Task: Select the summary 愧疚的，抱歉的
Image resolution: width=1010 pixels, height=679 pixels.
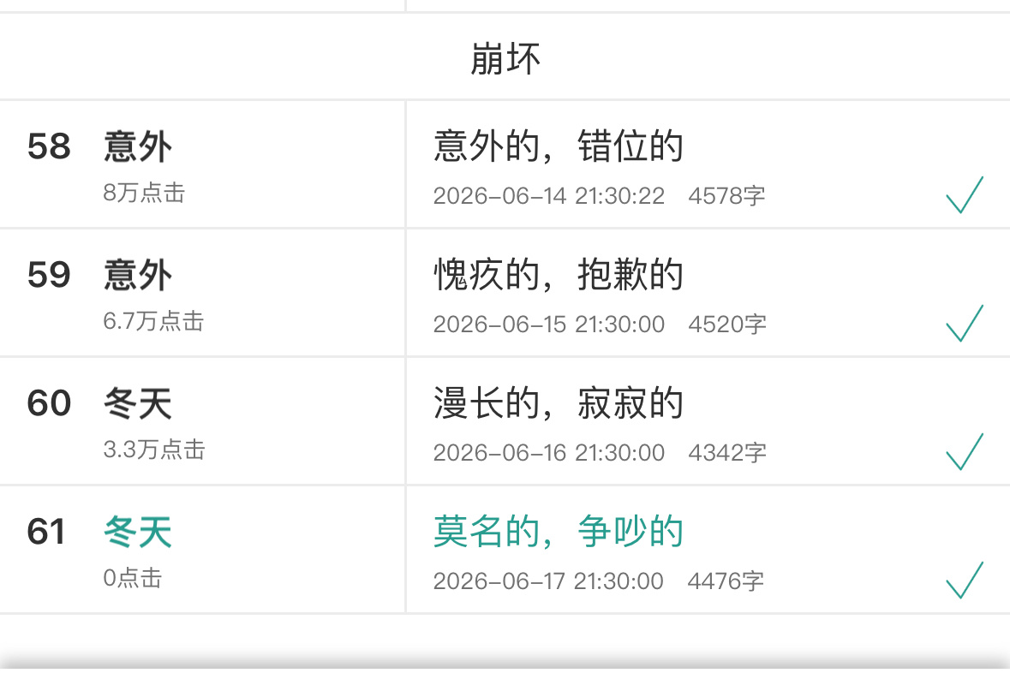Action: pos(558,275)
